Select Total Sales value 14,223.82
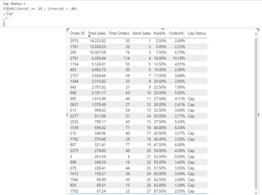The image size is (262, 195). point(98,41)
